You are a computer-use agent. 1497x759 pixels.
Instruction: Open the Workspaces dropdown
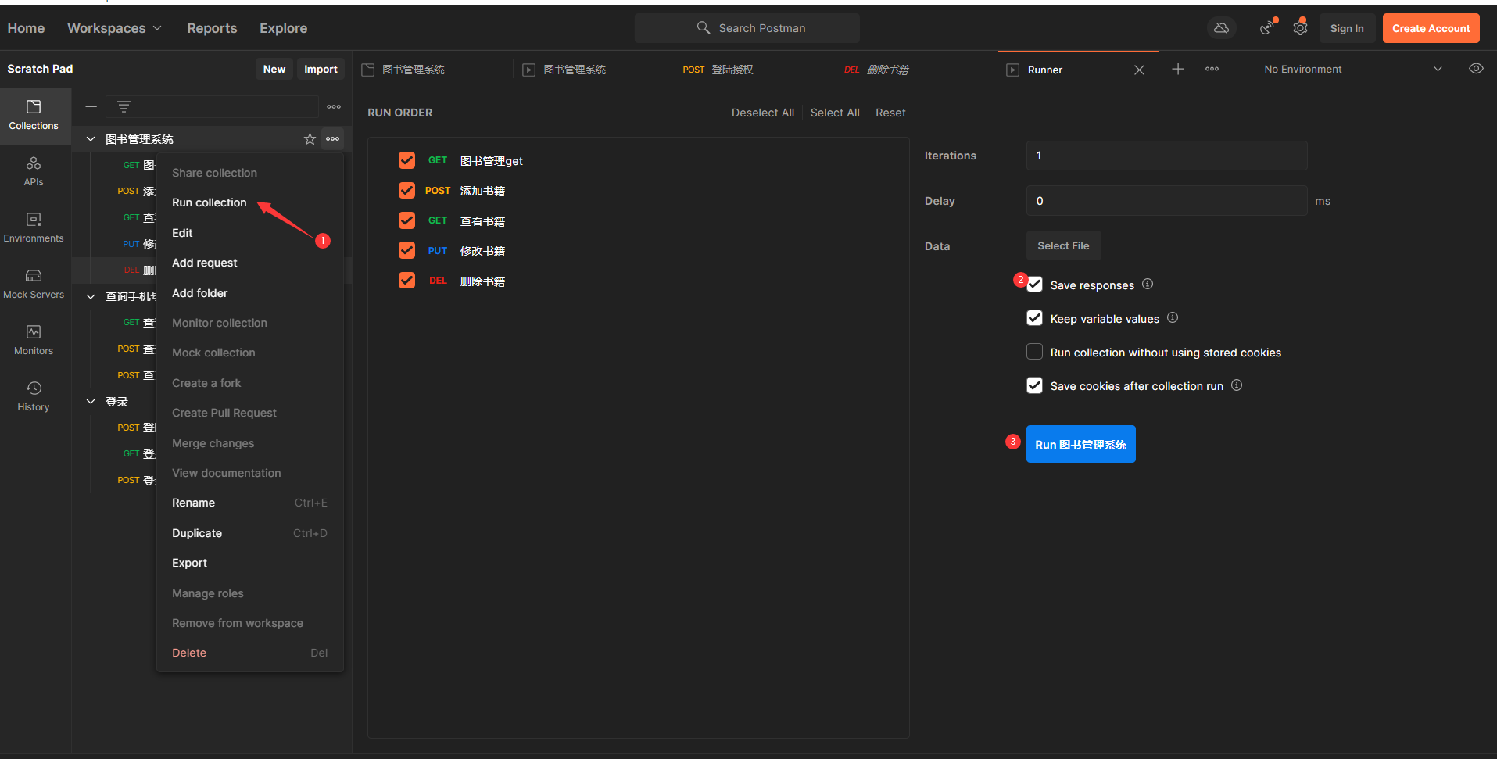(114, 28)
